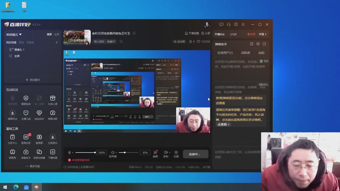Select 我的场景 tab

pos(11,42)
